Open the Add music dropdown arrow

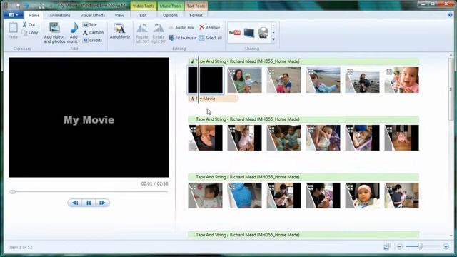(79, 41)
